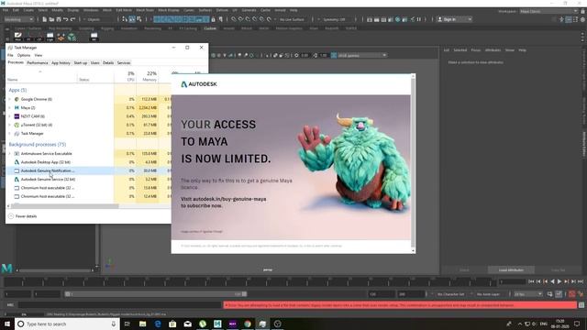Click go to end of playback range

[x=581, y=281]
